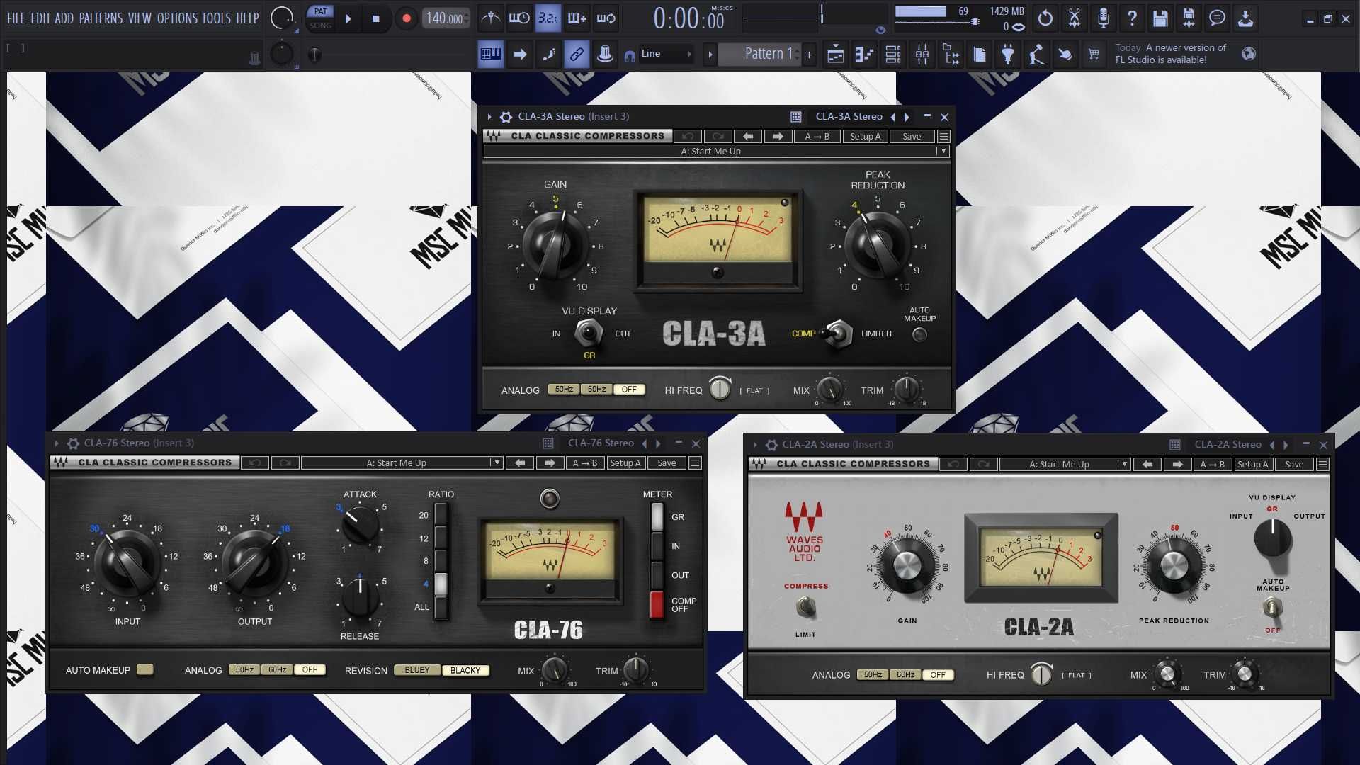Screen dimensions: 1360x765
Task: Expand CLA-76 window menu arrow
Action: coord(56,443)
